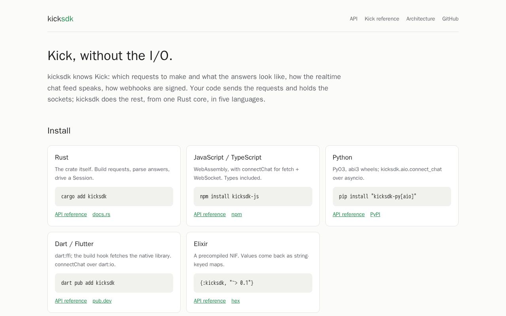Click the Install section heading
The image size is (506, 316).
[x=59, y=131]
